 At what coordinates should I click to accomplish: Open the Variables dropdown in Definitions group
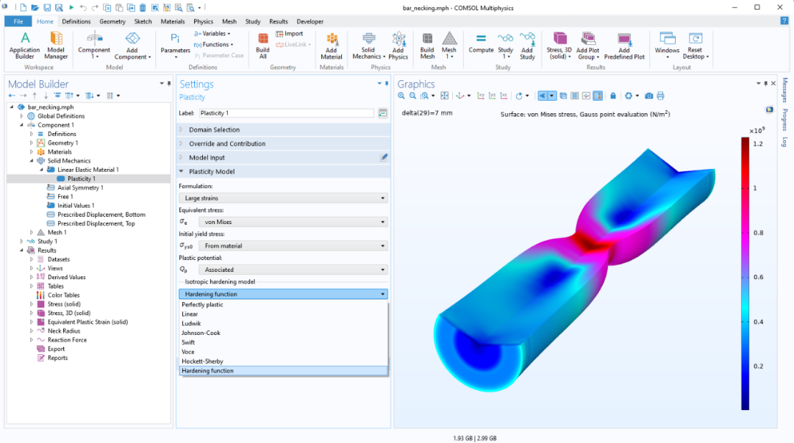212,33
